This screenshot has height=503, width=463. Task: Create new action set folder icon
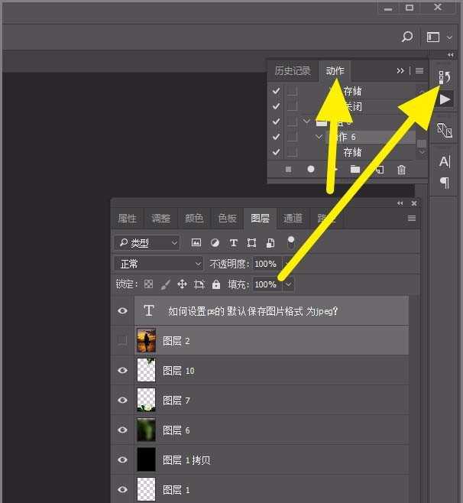355,169
